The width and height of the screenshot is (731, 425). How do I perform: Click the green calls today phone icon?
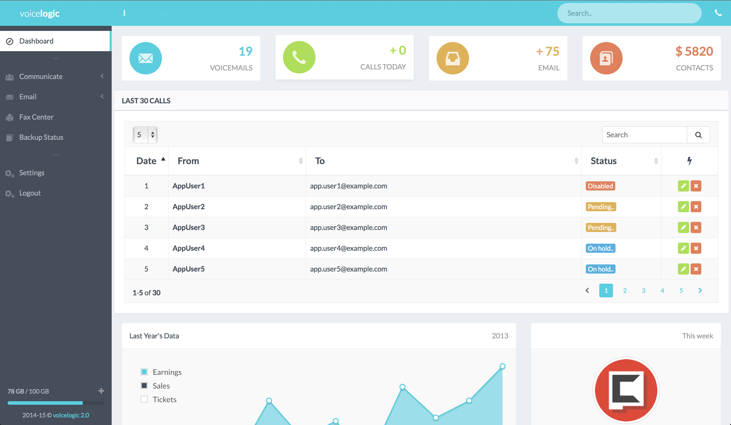pos(299,57)
